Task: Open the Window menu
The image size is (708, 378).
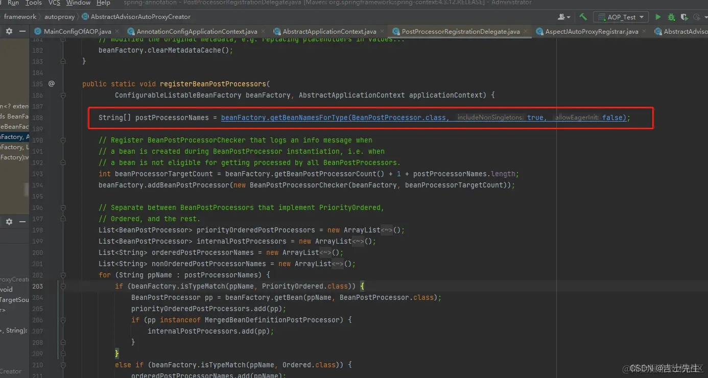Action: pos(78,3)
